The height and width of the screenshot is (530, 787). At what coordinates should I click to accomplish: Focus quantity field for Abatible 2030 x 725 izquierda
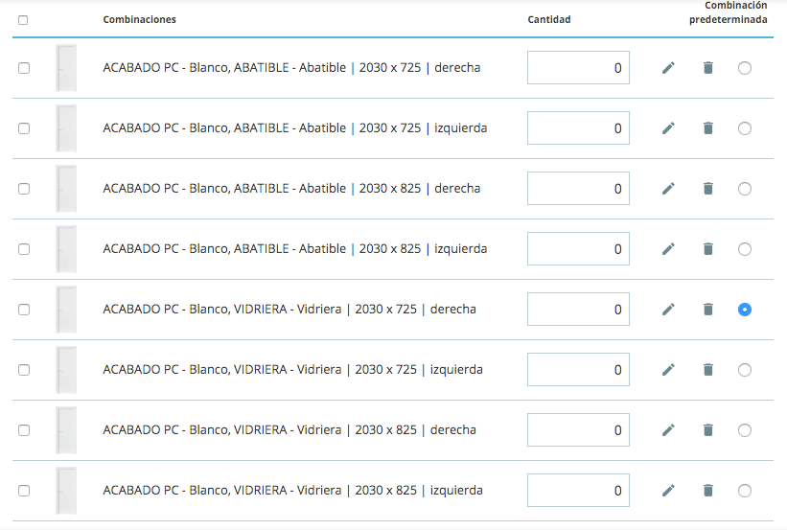click(x=578, y=128)
